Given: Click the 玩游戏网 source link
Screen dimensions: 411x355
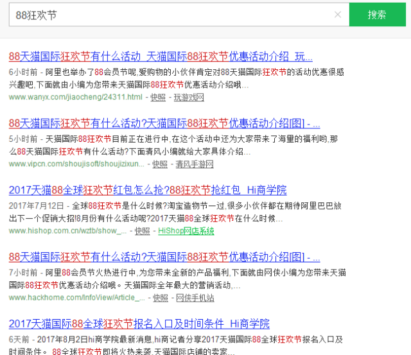Looking at the screenshot, I should pyautogui.click(x=189, y=98).
